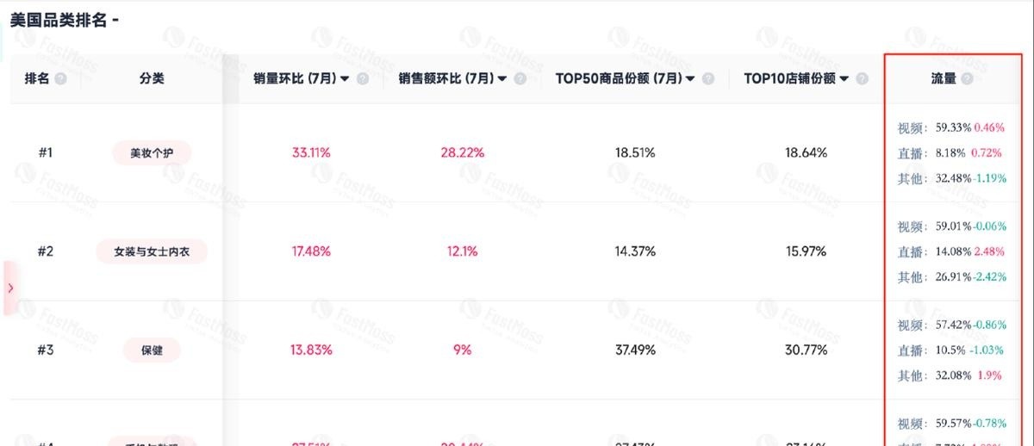Click the help icon beside 排名 header

[x=60, y=78]
